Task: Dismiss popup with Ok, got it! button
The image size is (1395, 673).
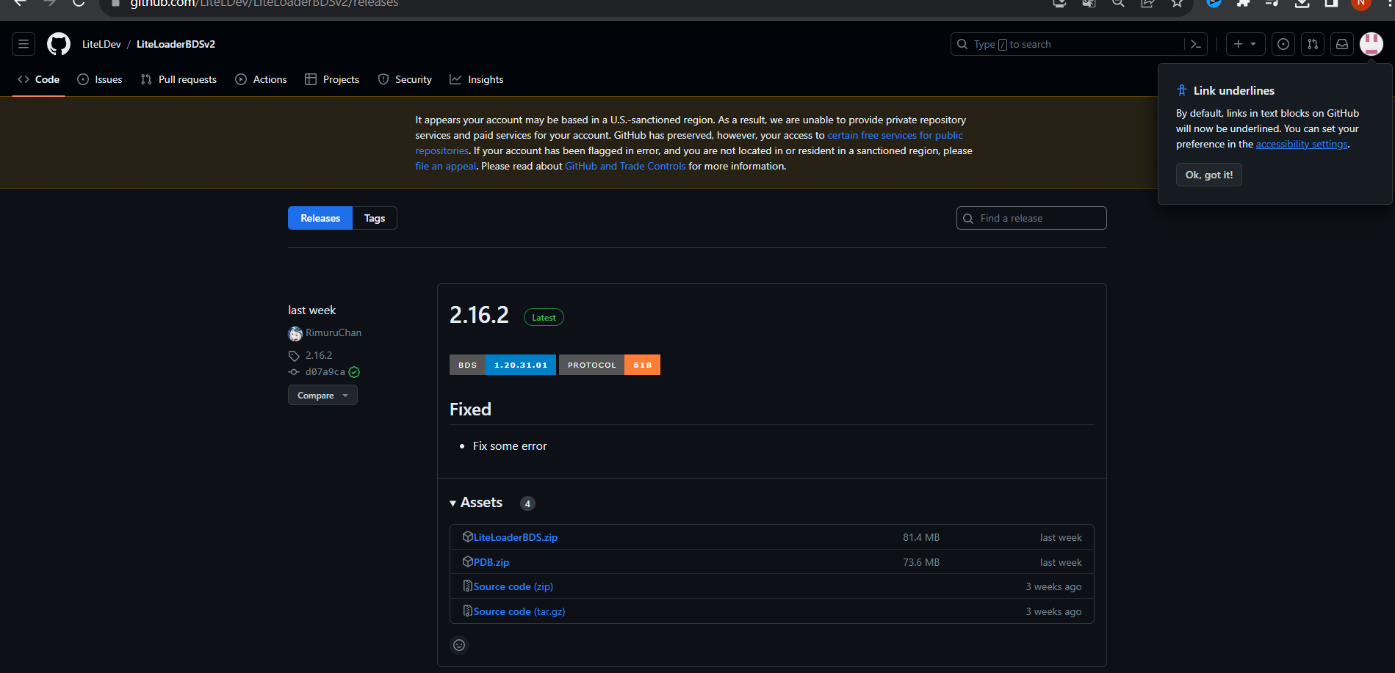Action: [x=1208, y=175]
